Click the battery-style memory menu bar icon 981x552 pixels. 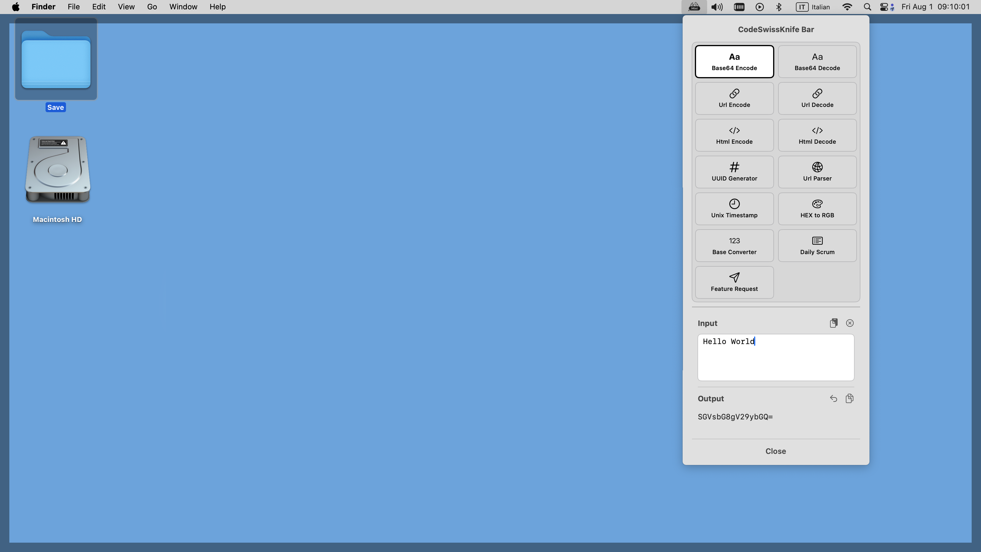click(x=739, y=7)
